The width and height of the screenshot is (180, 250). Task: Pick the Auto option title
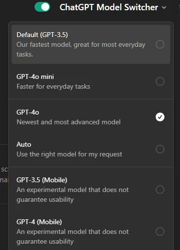pyautogui.click(x=24, y=144)
